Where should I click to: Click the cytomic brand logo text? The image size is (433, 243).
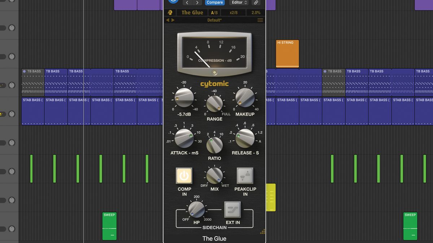pos(214,84)
